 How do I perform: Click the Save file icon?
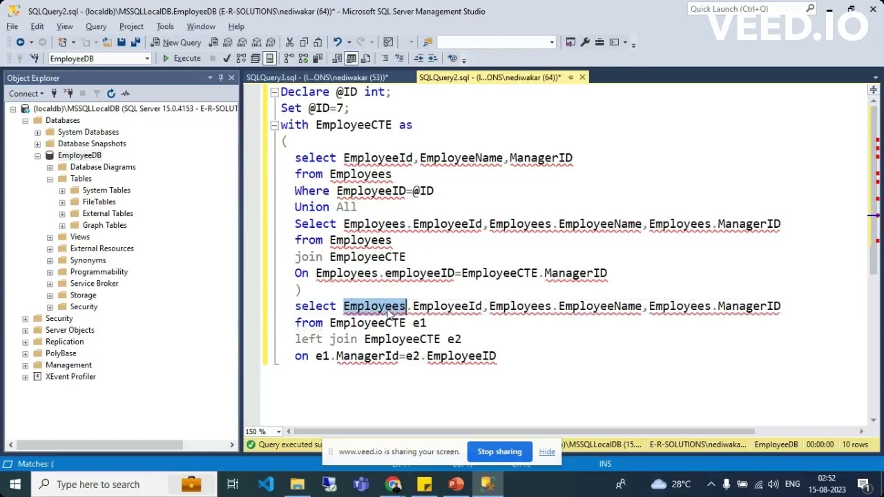click(x=121, y=42)
